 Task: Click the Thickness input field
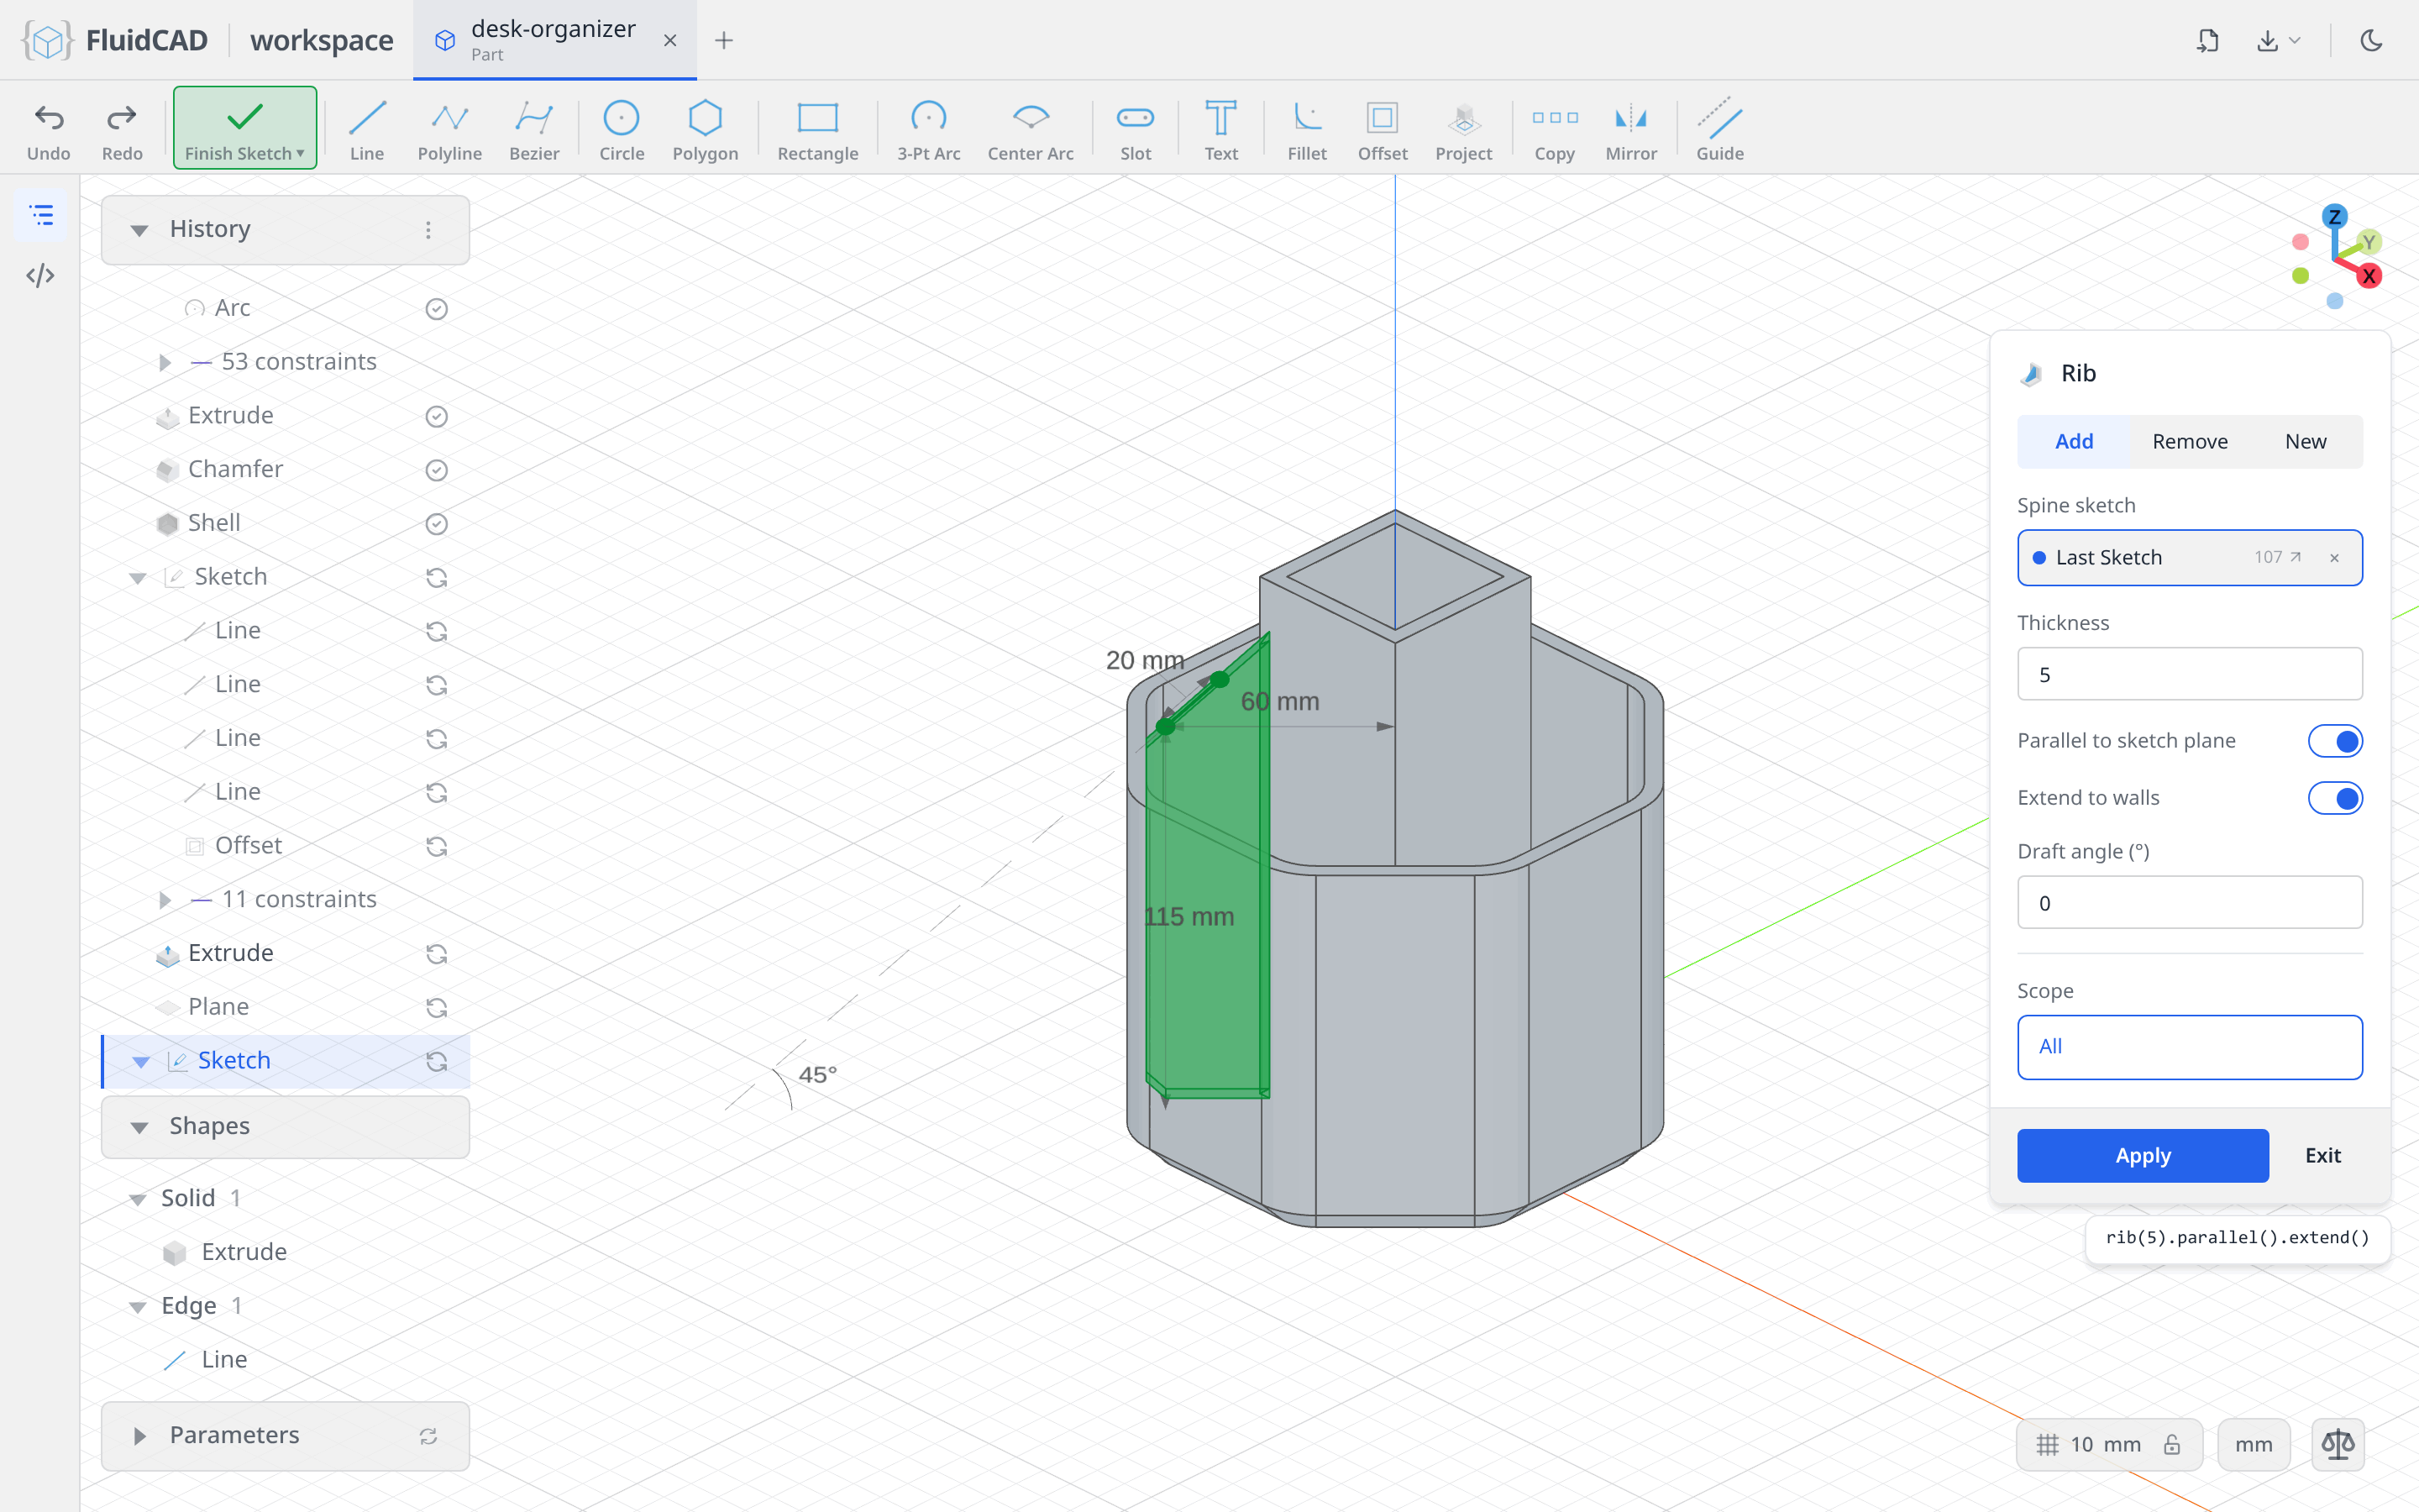2189,674
